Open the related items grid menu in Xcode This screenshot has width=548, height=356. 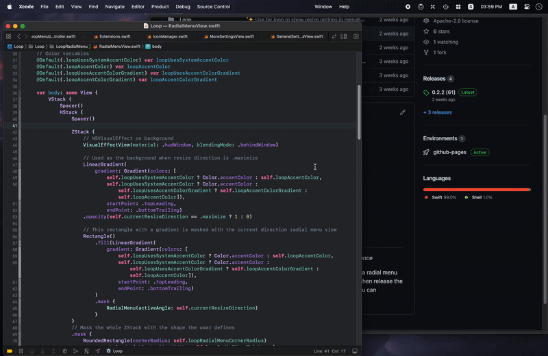tap(8, 36)
